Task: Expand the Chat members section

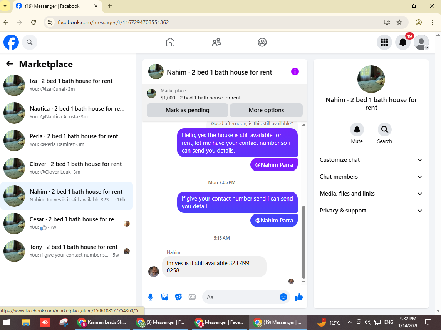Action: (371, 177)
